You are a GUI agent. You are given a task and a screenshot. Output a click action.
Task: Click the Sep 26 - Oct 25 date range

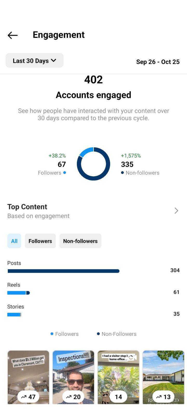158,62
